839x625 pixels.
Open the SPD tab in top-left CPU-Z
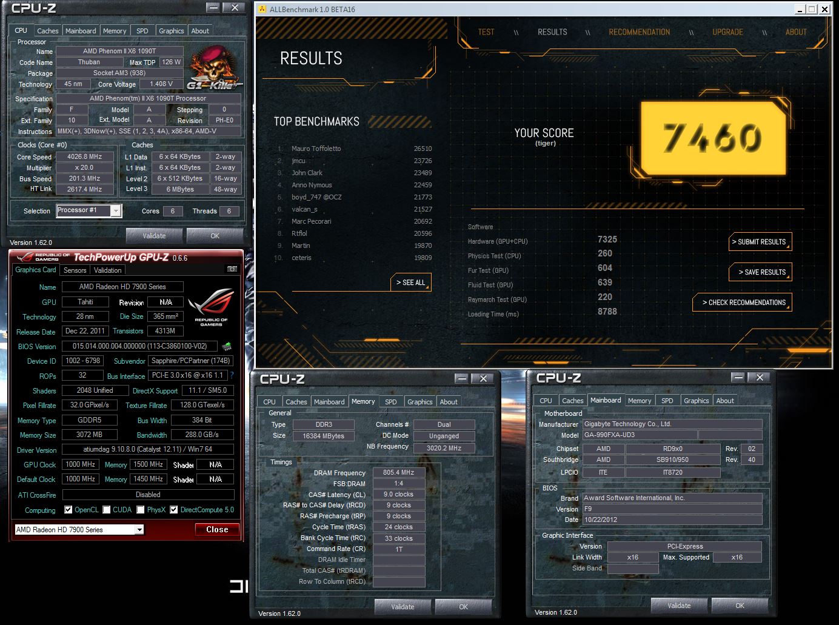142,31
